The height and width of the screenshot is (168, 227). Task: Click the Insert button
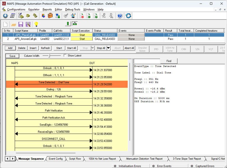[x=33, y=48]
